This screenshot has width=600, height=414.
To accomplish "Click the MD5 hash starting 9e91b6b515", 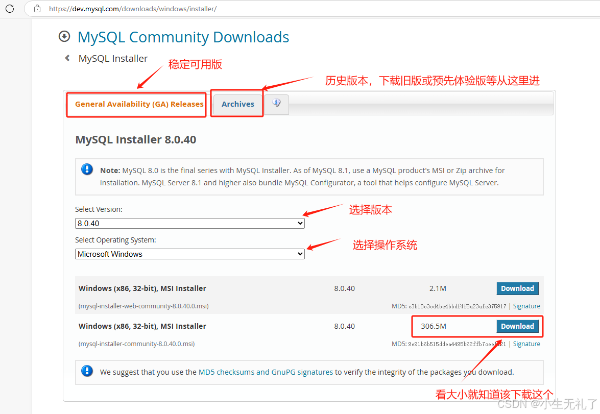I will pos(457,345).
